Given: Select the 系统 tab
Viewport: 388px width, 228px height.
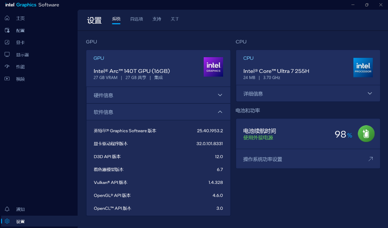Looking at the screenshot, I should tap(116, 19).
